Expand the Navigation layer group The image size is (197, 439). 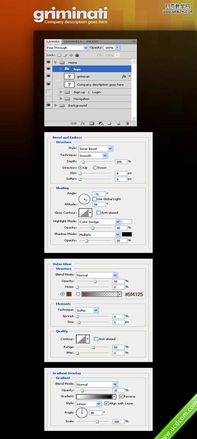click(61, 99)
